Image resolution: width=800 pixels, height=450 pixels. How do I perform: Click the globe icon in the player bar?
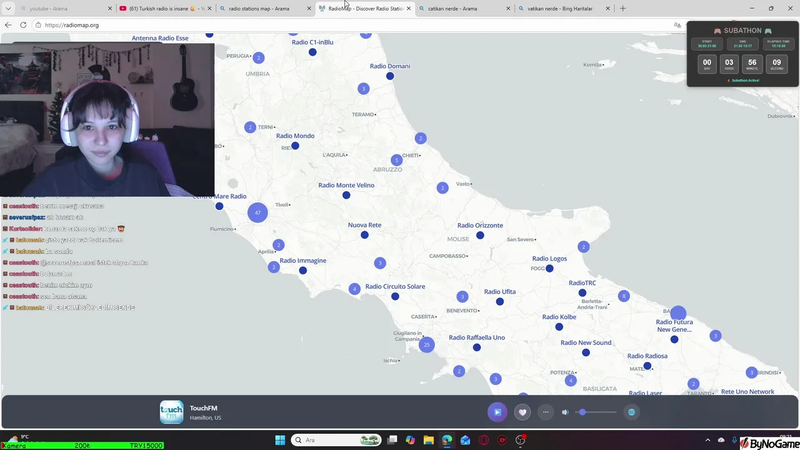[x=631, y=412]
